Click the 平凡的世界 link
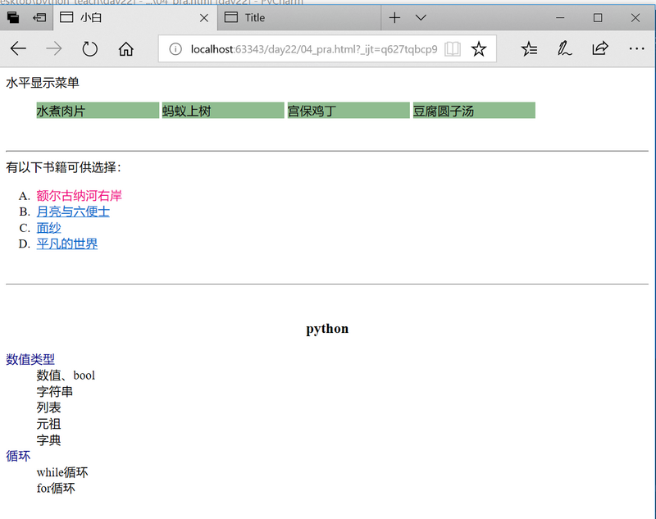656x519 pixels. (x=66, y=244)
